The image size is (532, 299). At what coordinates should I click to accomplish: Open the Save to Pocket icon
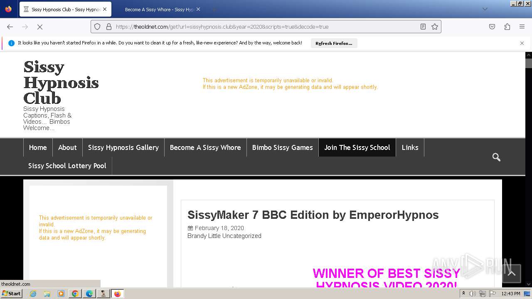[492, 27]
